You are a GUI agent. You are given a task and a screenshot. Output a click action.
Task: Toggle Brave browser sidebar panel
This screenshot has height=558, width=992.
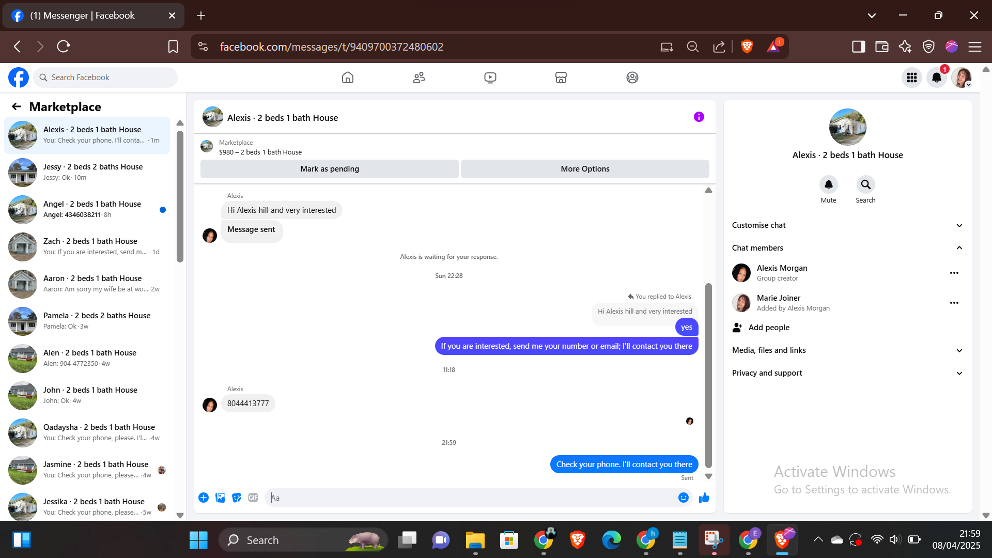(x=858, y=47)
